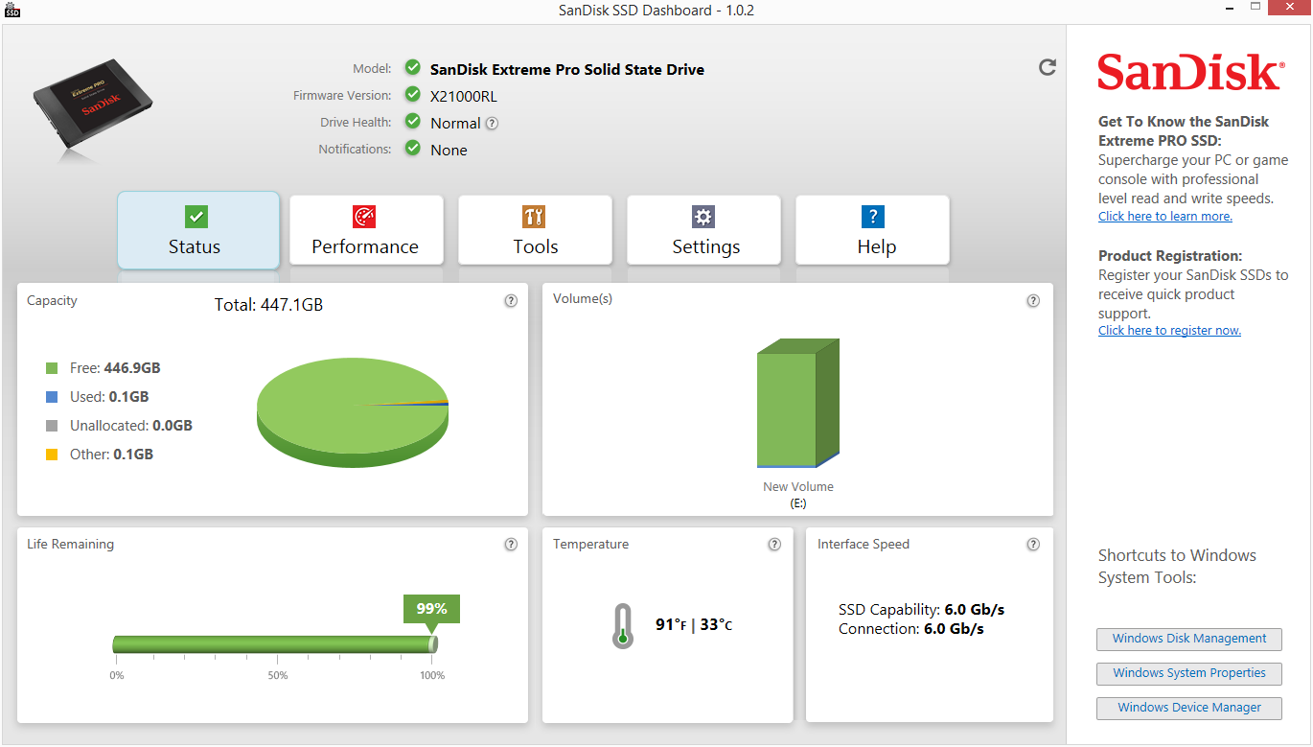Click the 'Used: 0.1GB' text
Viewport: 1313px width, 747px height.
[x=109, y=397]
